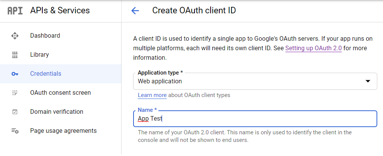Open the Library menu item
Screen dimensions: 383x156
click(40, 55)
